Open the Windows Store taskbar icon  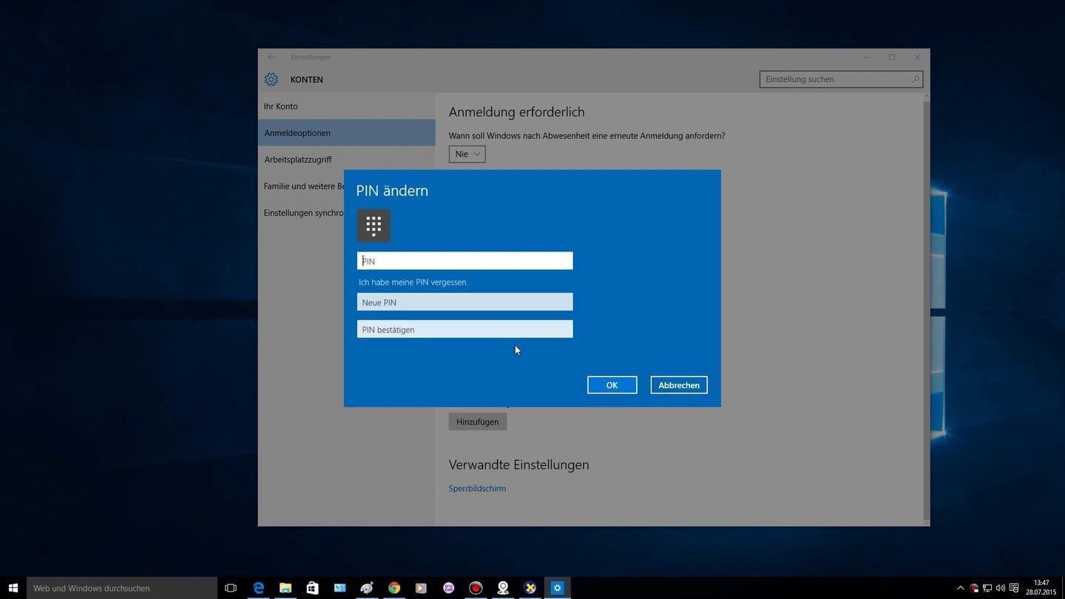pyautogui.click(x=313, y=588)
